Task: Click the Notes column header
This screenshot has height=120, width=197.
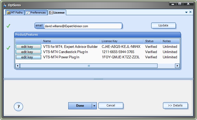Action: (x=170, y=41)
